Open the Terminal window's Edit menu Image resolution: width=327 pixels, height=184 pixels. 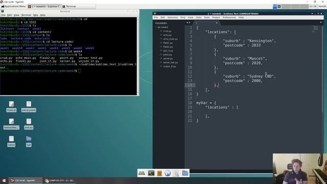9,15
